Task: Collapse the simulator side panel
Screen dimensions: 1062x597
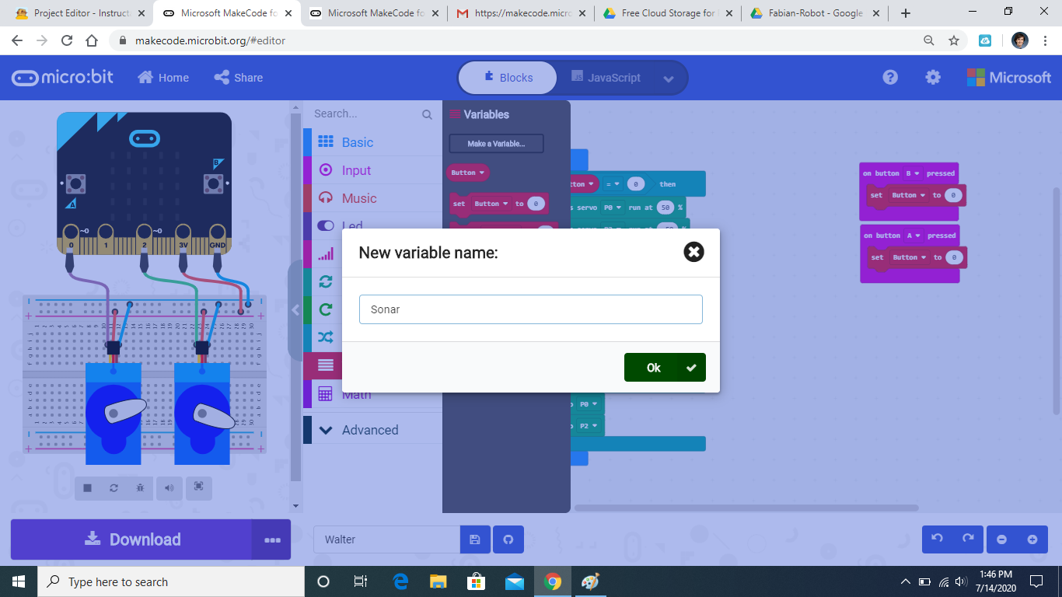Action: pyautogui.click(x=295, y=310)
